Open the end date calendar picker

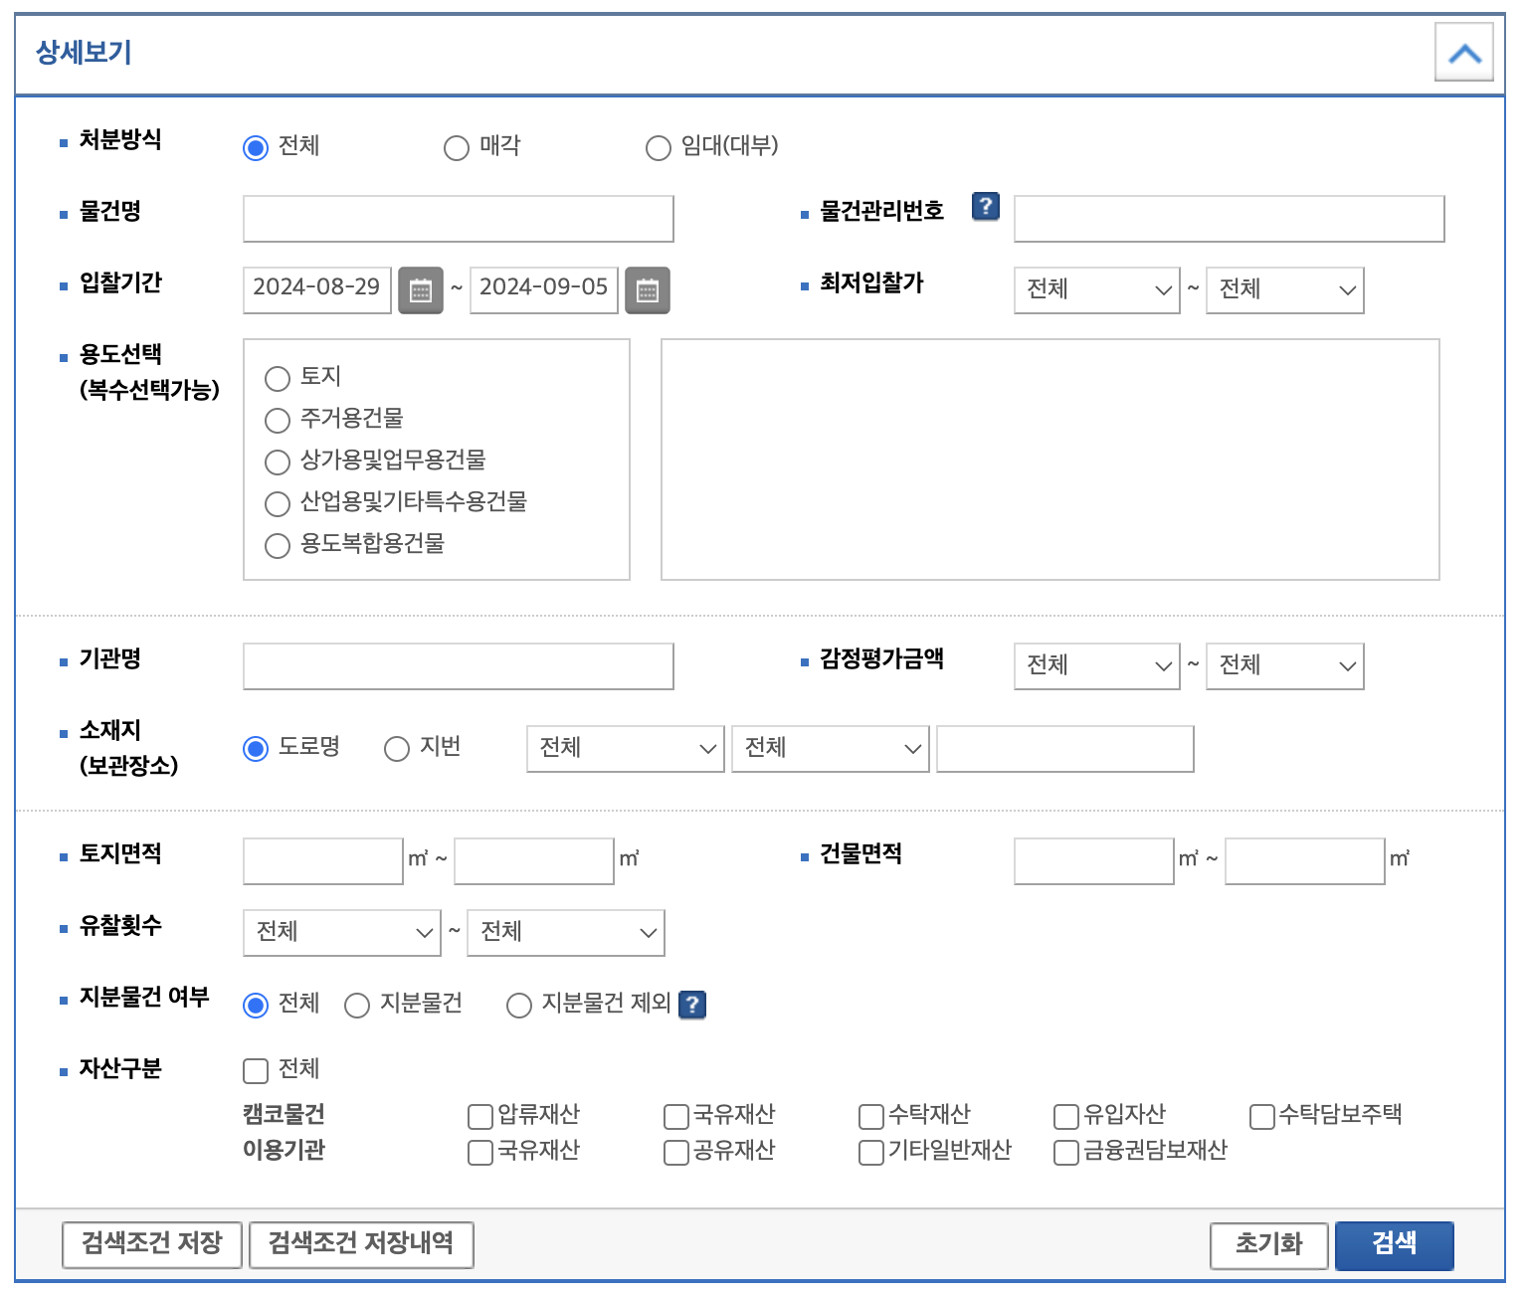(647, 289)
